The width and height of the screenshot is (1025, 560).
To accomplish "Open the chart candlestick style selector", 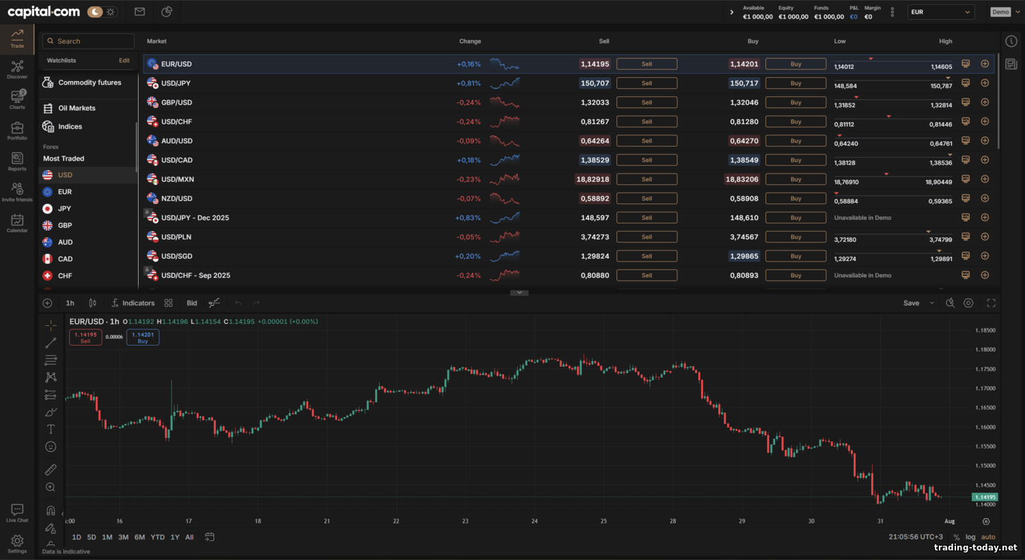I will (92, 303).
